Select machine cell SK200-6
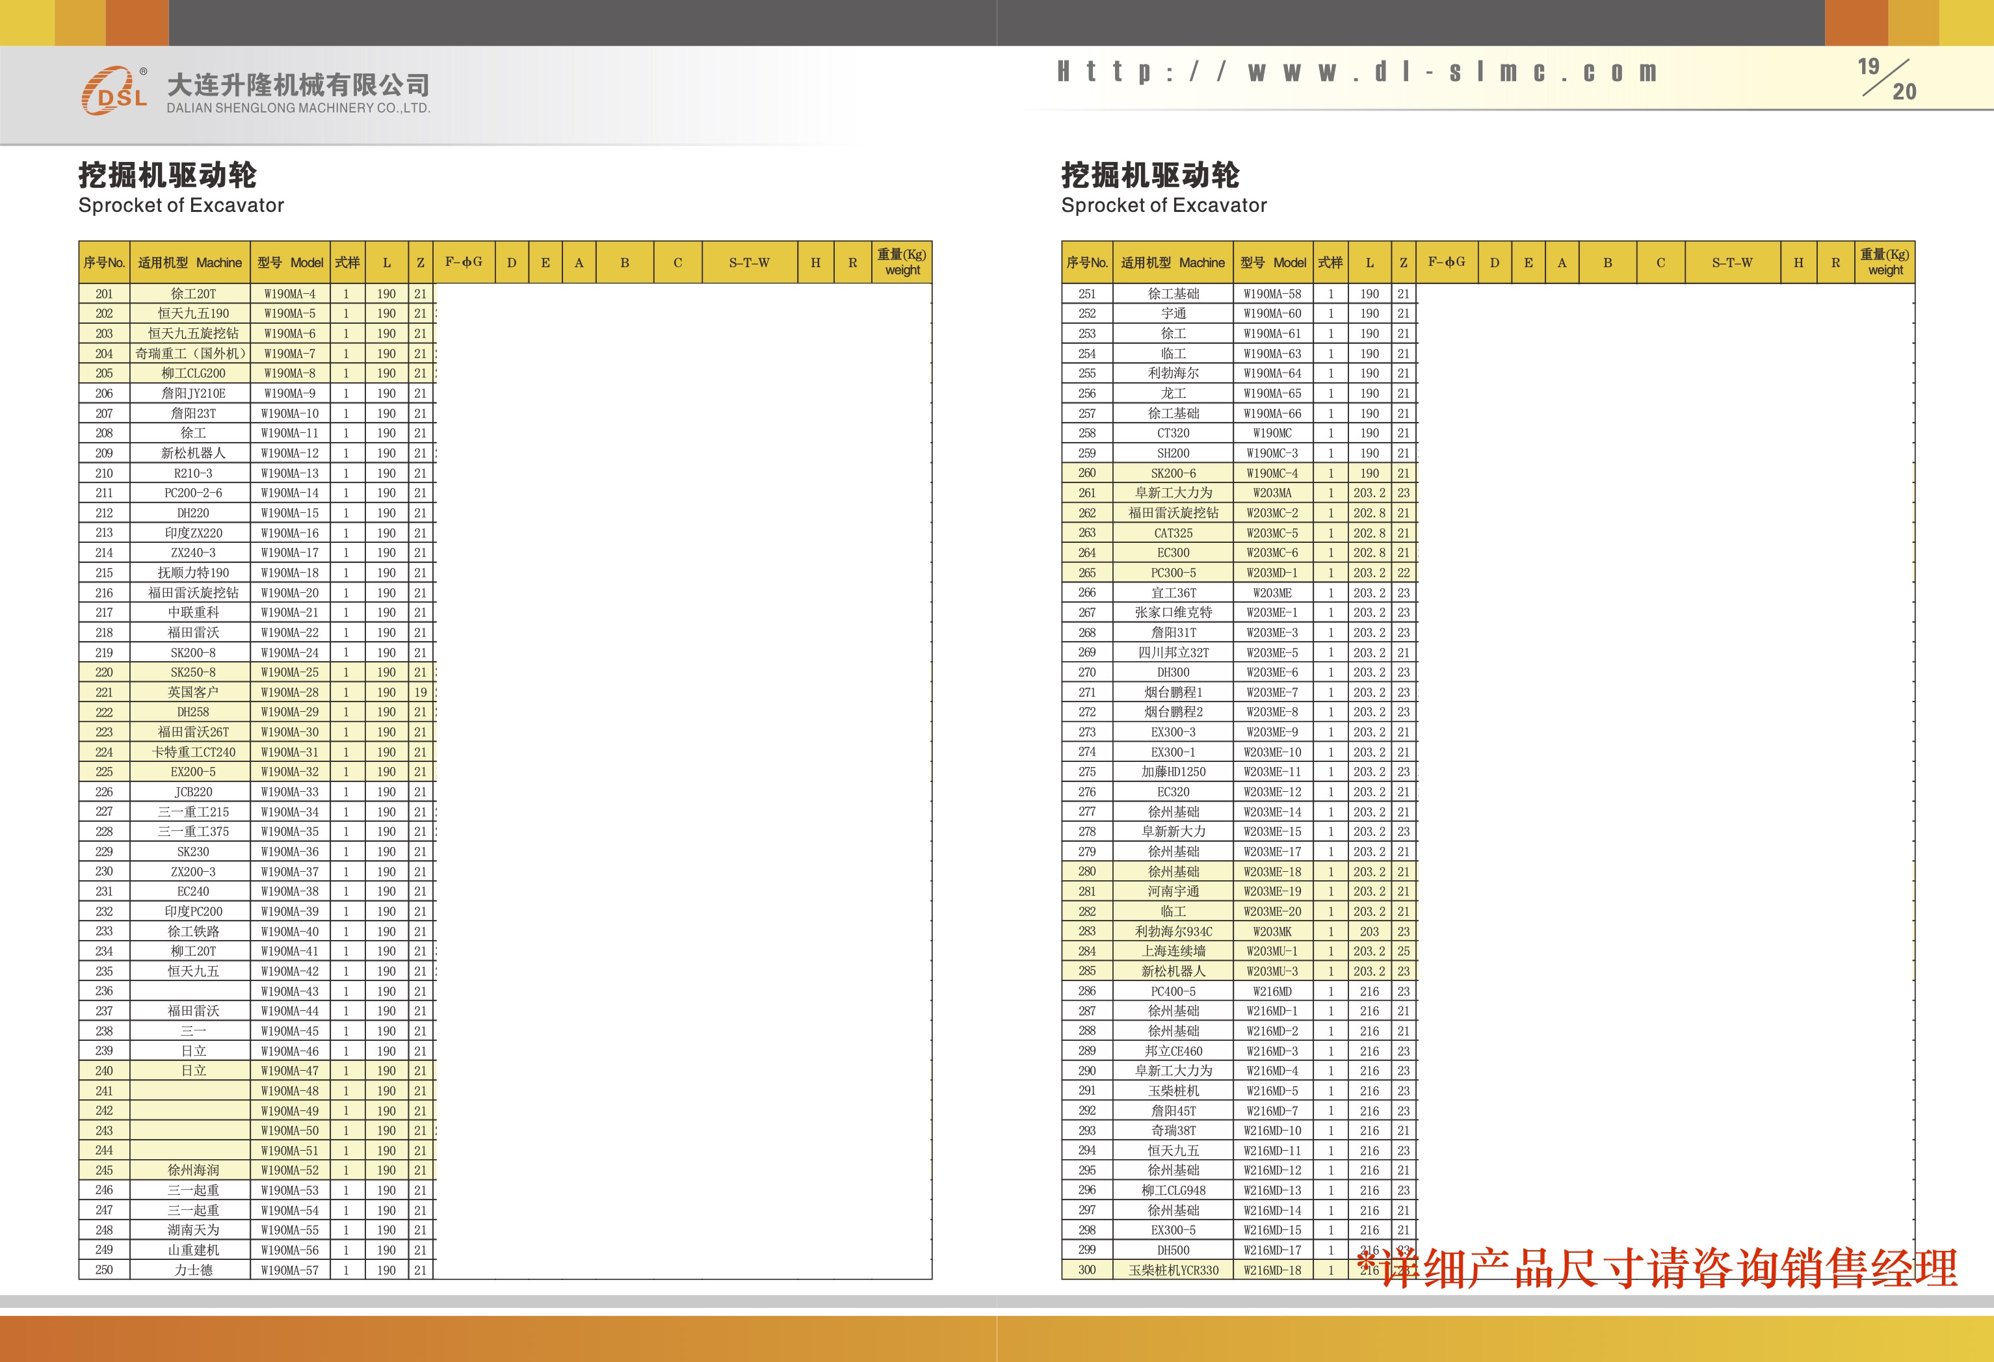Image resolution: width=1994 pixels, height=1362 pixels. coord(1173,473)
